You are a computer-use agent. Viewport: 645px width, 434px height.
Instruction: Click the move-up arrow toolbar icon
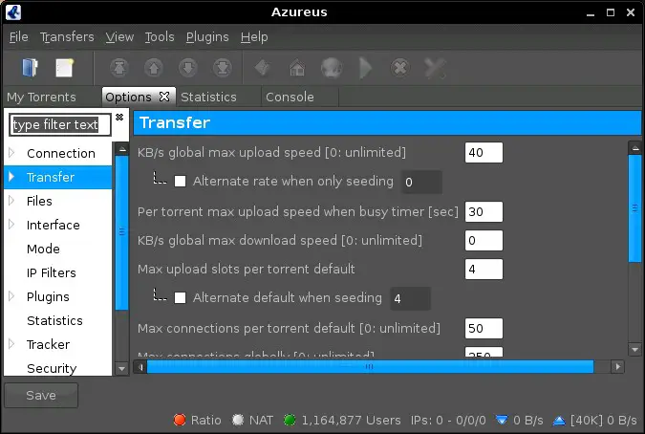(154, 68)
